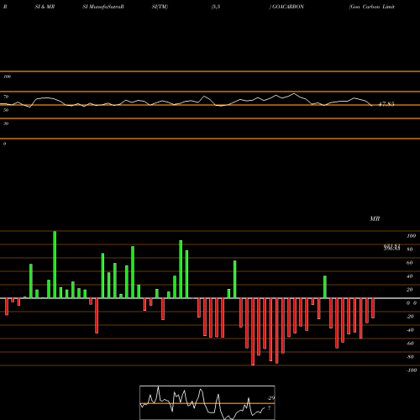The width and height of the screenshot is (420, 420).
Task: Click the -20 label on MR axis
Action: point(410,317)
